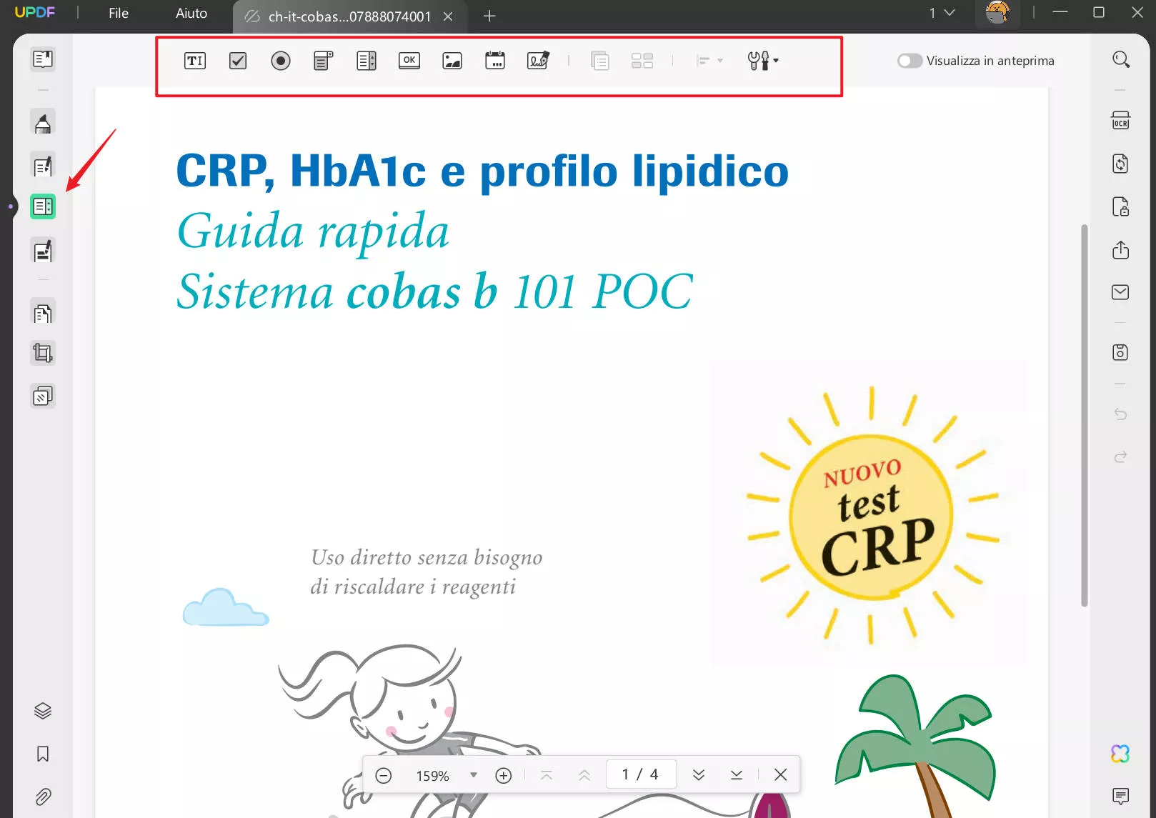
Task: Open the Aiuto menu
Action: [x=191, y=14]
